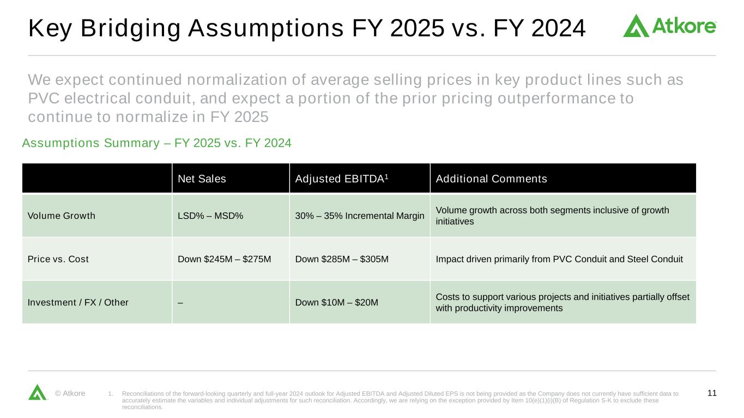
Task: Click the small Atkore logo in footer
Action: point(38,392)
